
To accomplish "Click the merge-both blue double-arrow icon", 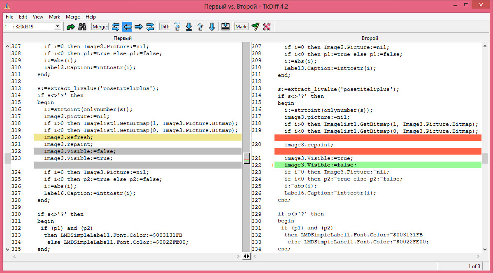I will (116, 26).
